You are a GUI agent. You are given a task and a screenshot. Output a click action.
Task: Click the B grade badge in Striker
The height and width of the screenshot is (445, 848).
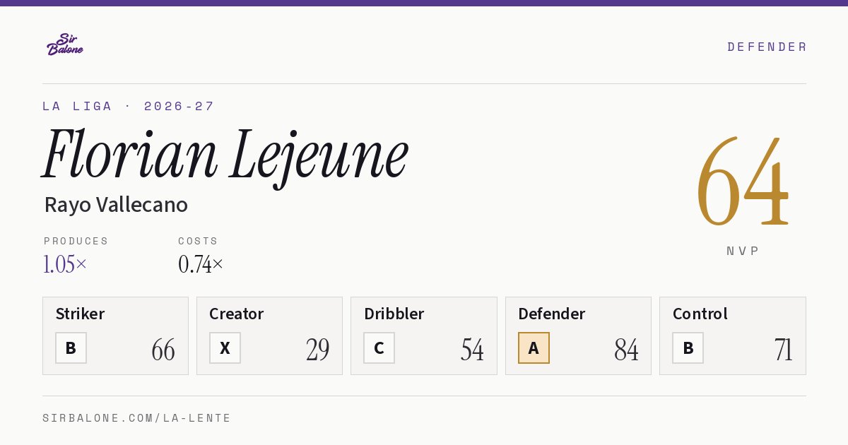coord(71,348)
